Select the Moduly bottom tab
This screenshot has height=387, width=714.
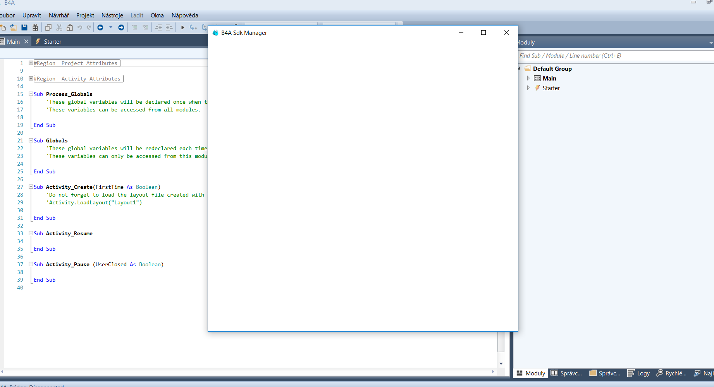pos(531,373)
